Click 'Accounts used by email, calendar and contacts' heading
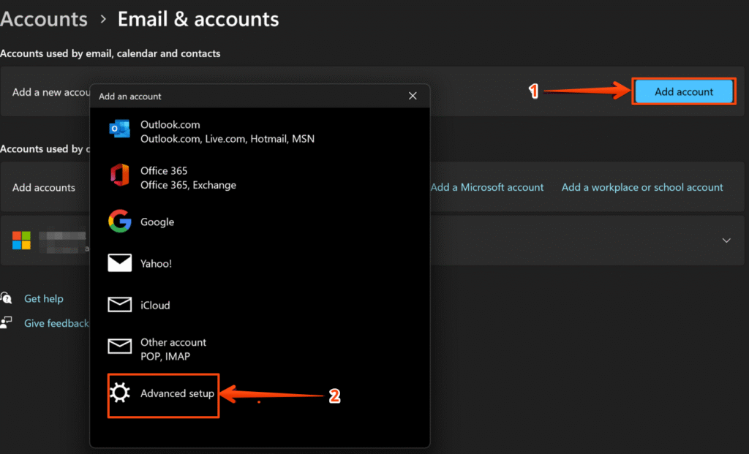 point(110,53)
